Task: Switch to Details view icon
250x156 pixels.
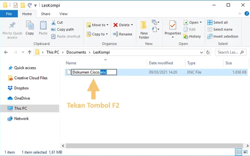Action: [239, 152]
